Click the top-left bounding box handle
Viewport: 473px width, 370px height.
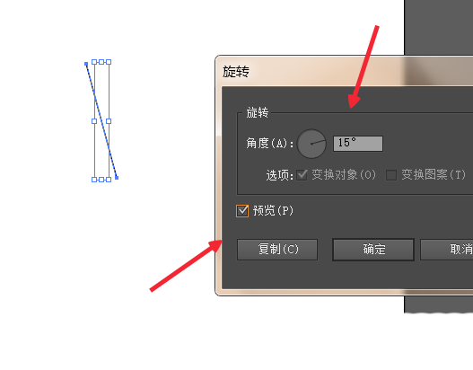(x=94, y=62)
